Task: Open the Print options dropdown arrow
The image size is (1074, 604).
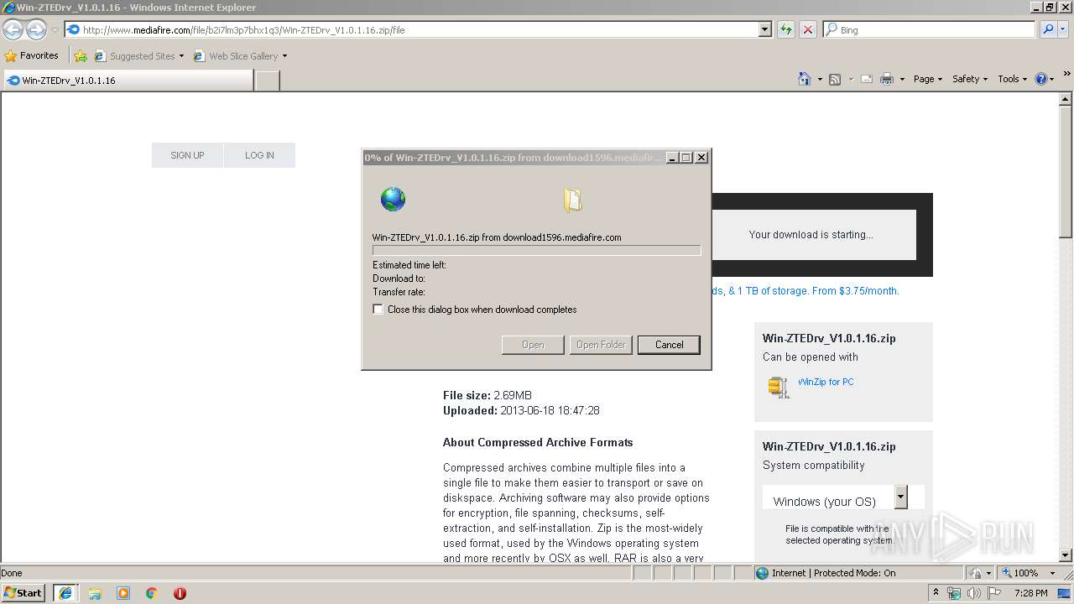Action: [902, 79]
